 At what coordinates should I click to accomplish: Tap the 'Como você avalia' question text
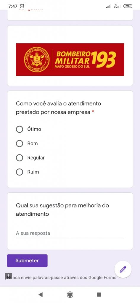[58, 108]
